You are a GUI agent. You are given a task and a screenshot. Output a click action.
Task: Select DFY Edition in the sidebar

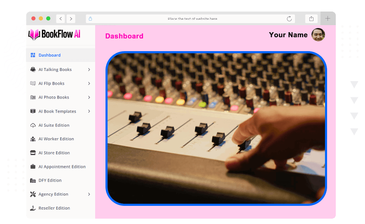[x=50, y=181]
